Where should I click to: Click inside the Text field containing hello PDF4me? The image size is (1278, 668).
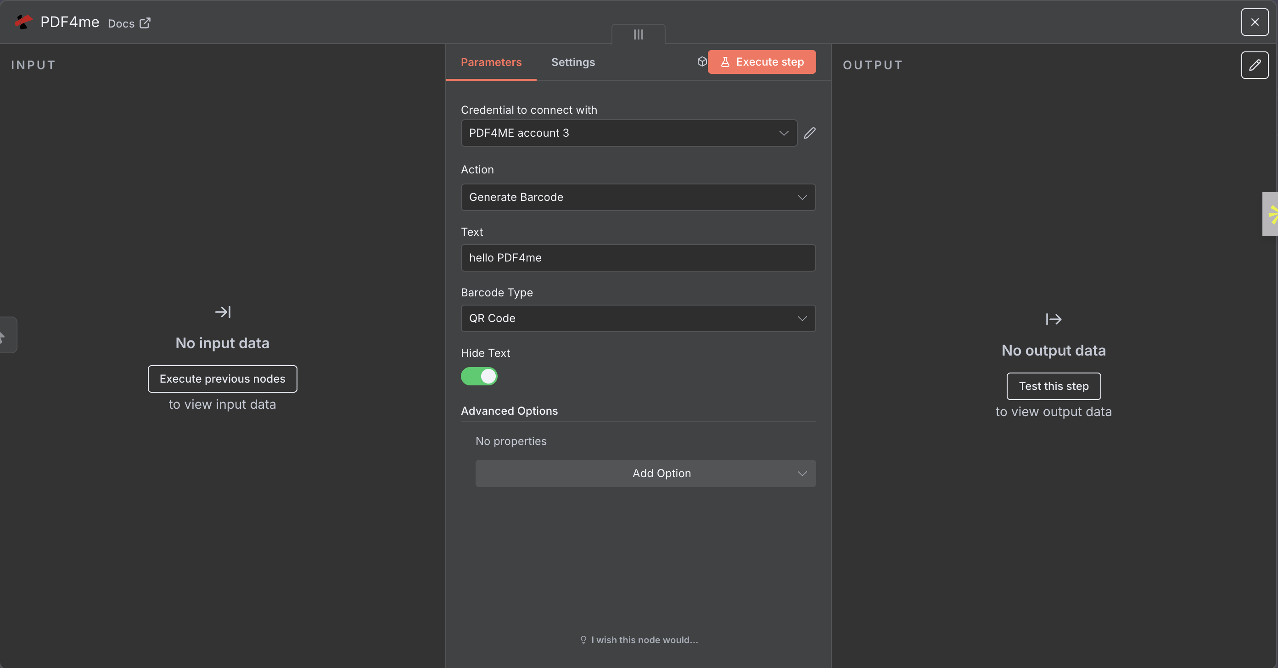pos(638,257)
